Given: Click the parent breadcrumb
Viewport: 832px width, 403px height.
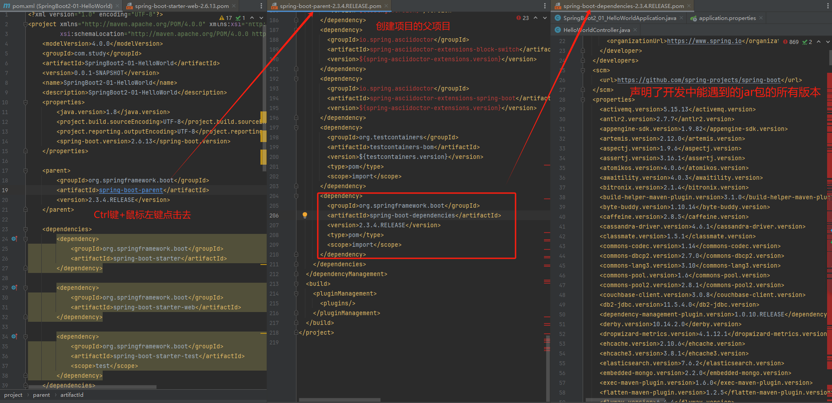Looking at the screenshot, I should tap(41, 395).
